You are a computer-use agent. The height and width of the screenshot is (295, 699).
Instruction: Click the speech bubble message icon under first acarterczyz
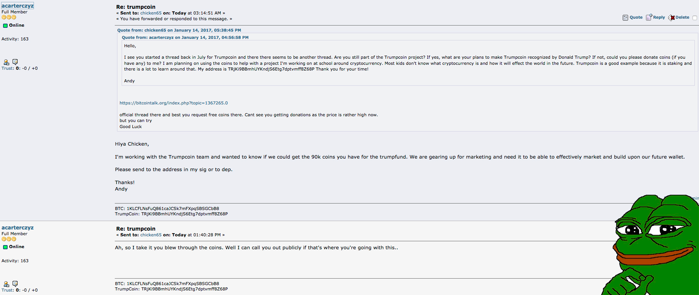pyautogui.click(x=15, y=62)
